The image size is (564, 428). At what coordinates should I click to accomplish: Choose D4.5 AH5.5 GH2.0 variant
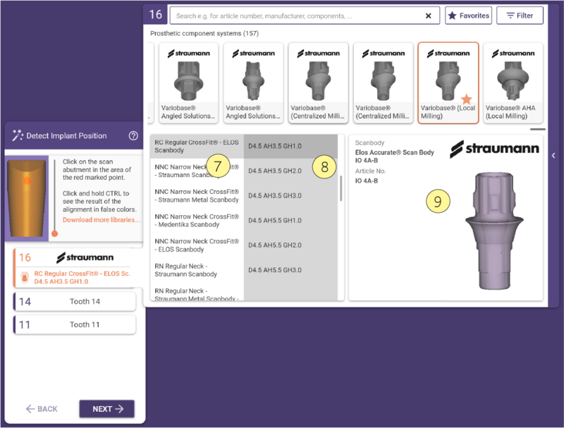(290, 245)
